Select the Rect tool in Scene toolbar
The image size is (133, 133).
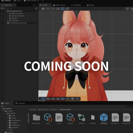coord(63,9)
